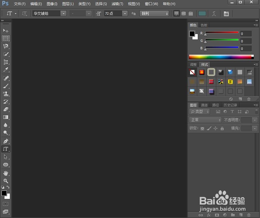Open font style dropdown

tap(89, 13)
